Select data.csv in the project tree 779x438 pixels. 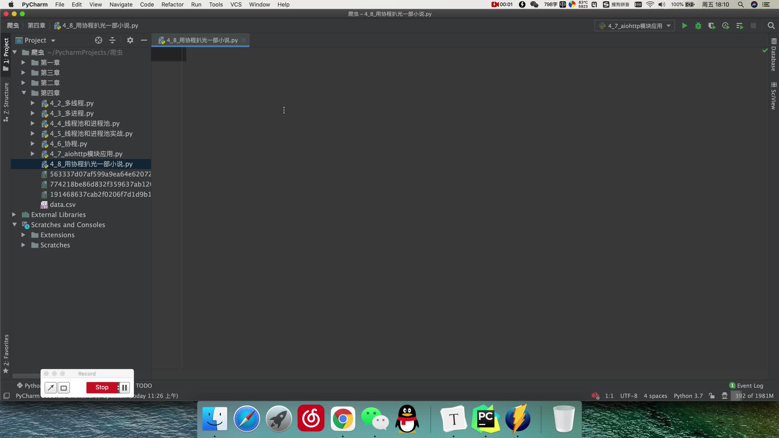(x=62, y=204)
